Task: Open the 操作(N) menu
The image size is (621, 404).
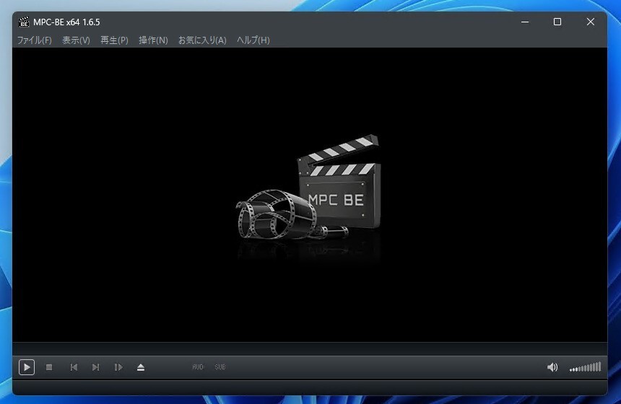Action: 153,40
